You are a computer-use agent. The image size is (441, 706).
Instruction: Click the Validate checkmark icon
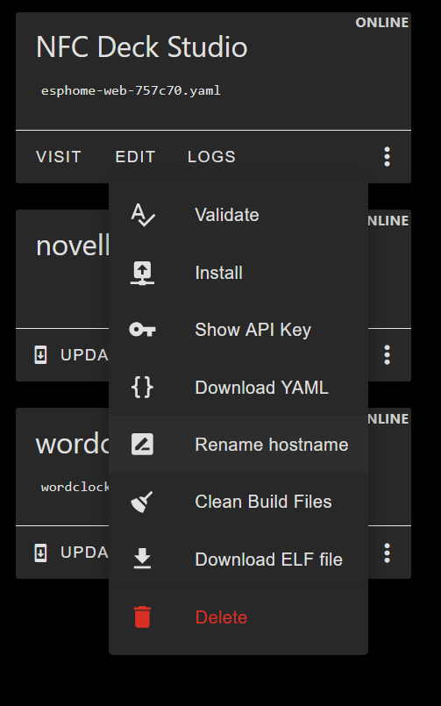[x=143, y=215]
